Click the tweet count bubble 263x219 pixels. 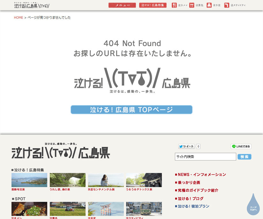coord(198,147)
